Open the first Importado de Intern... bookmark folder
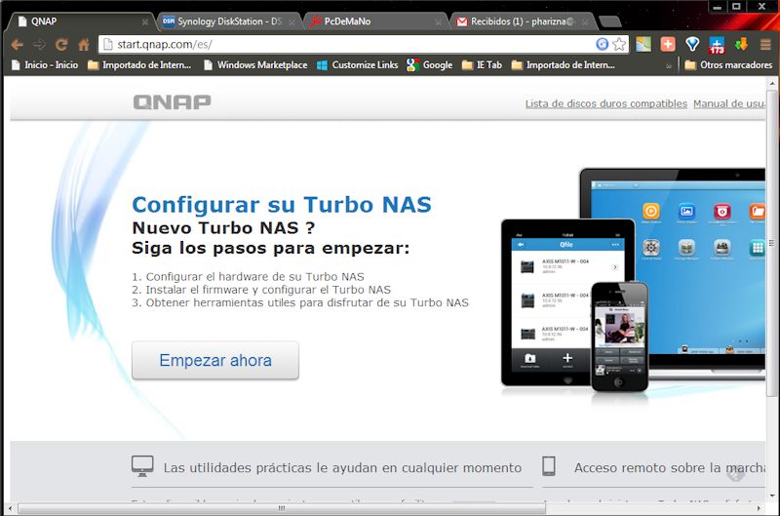 139,65
